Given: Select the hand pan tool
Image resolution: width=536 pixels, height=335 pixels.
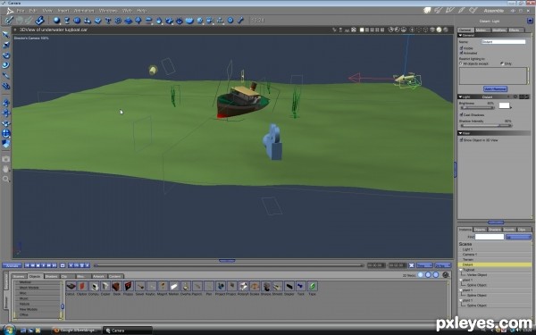Looking at the screenshot, I should 6,169.
